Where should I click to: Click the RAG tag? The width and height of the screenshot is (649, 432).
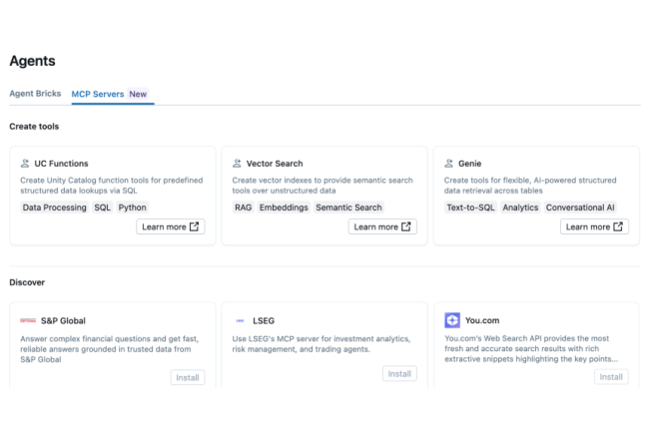243,208
